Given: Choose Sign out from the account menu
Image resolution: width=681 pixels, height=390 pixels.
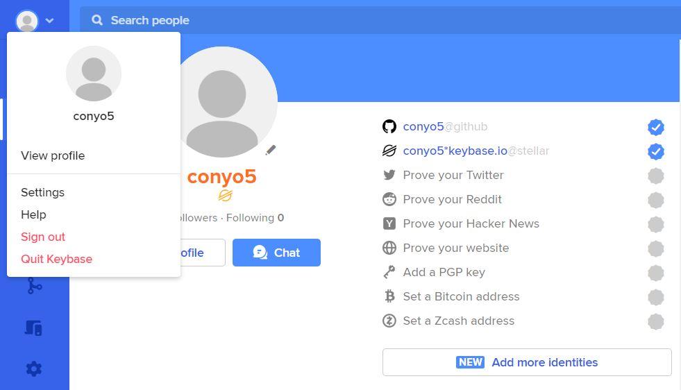Looking at the screenshot, I should [43, 237].
